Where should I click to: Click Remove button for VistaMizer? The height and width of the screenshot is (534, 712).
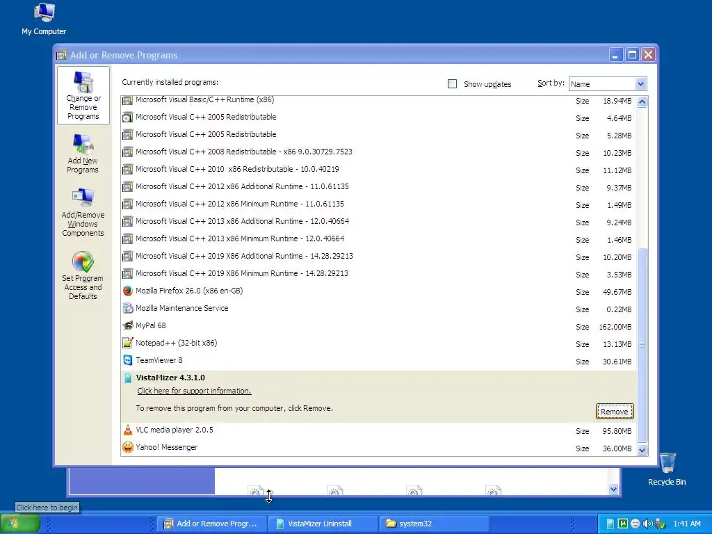[x=615, y=412]
